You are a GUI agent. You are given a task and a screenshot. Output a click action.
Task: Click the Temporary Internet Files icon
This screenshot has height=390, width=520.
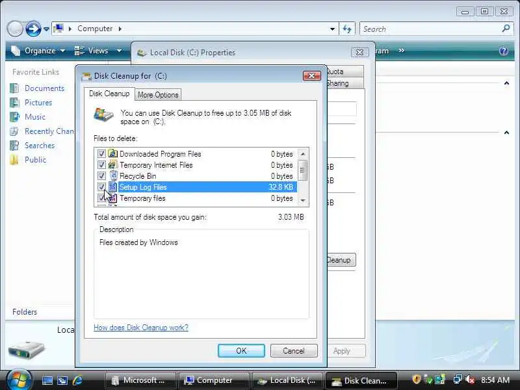pyautogui.click(x=112, y=164)
